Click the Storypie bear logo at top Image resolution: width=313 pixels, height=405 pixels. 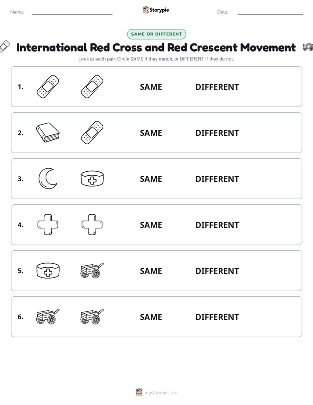point(146,10)
